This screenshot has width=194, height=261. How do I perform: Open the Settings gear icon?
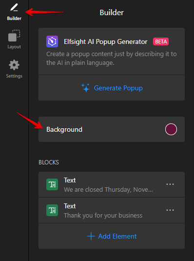pyautogui.click(x=14, y=65)
